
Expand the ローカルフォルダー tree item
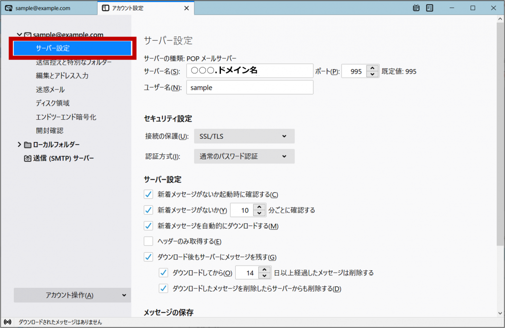point(19,145)
